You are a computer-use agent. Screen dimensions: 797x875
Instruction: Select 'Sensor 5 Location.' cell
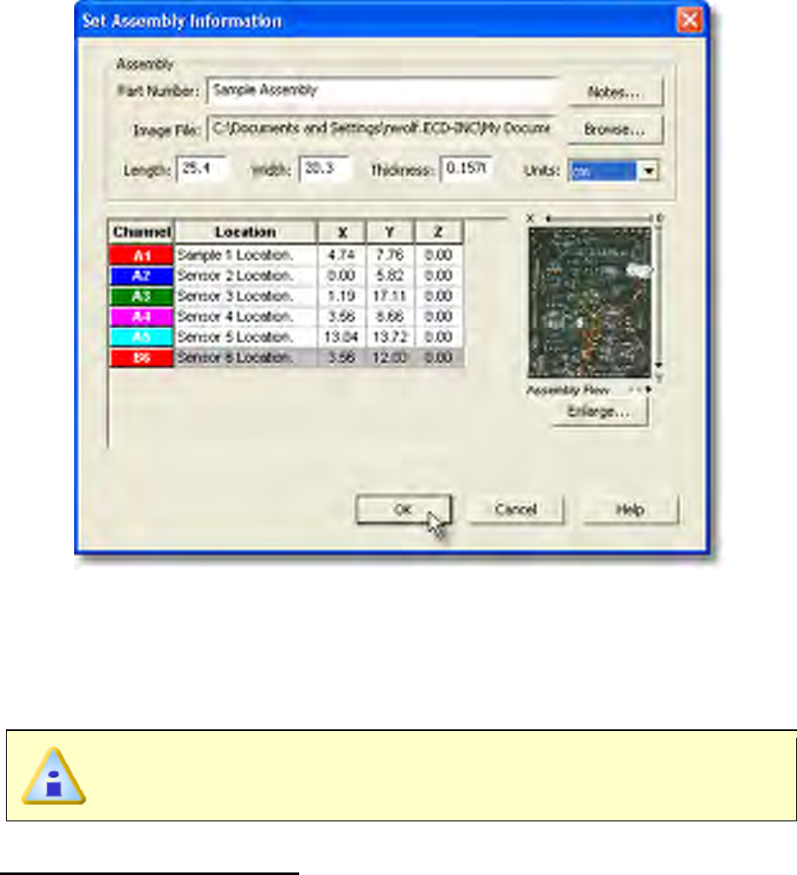click(x=245, y=337)
